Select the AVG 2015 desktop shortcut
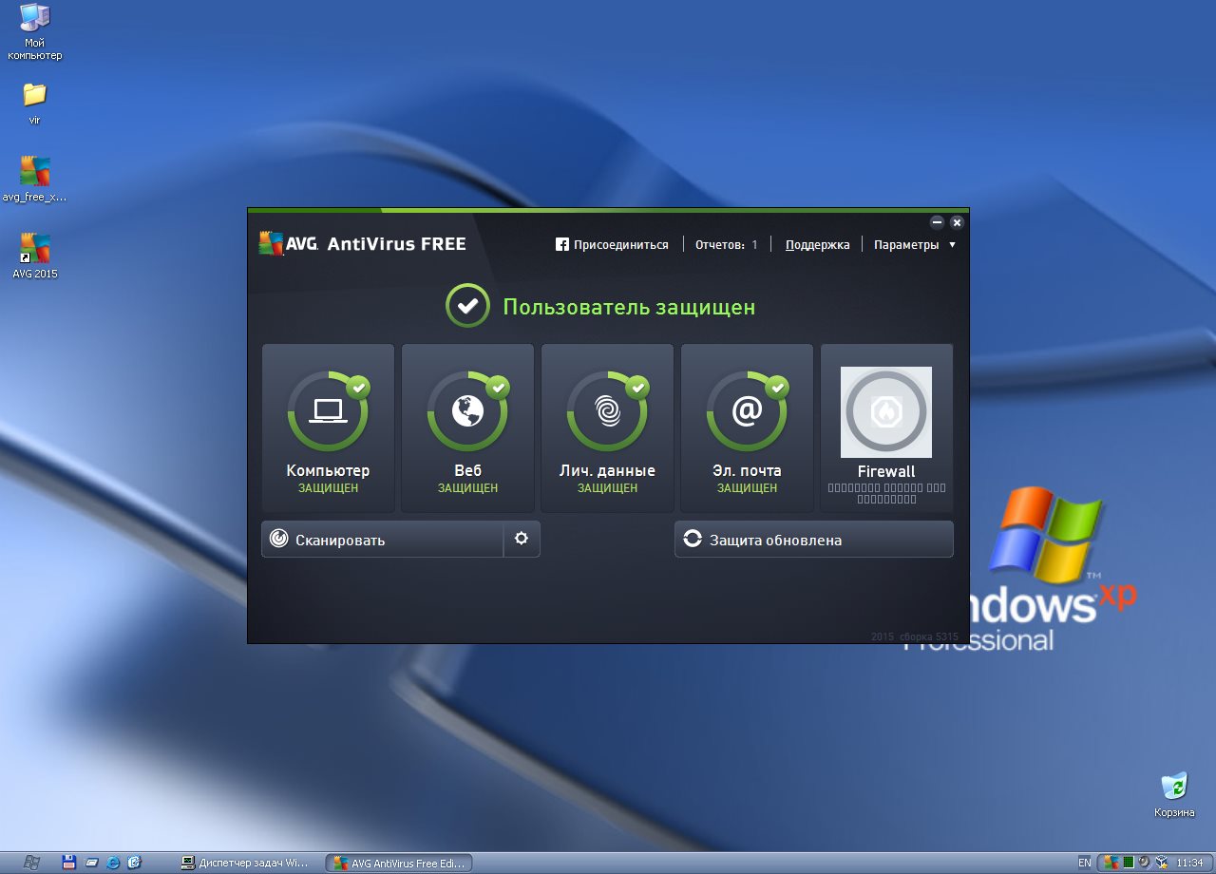 coord(35,256)
